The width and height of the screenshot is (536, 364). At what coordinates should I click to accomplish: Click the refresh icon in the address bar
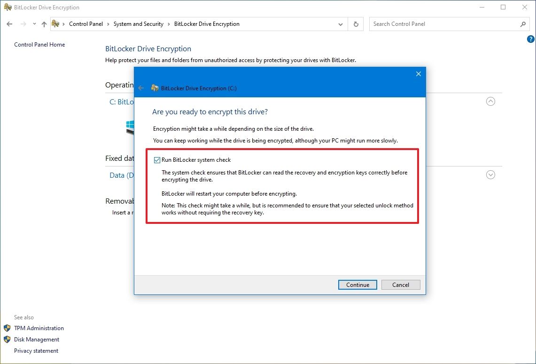click(x=356, y=24)
